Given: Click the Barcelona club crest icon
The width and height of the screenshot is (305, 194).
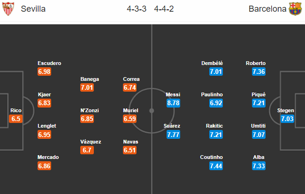Looking at the screenshot, I should point(295,9).
